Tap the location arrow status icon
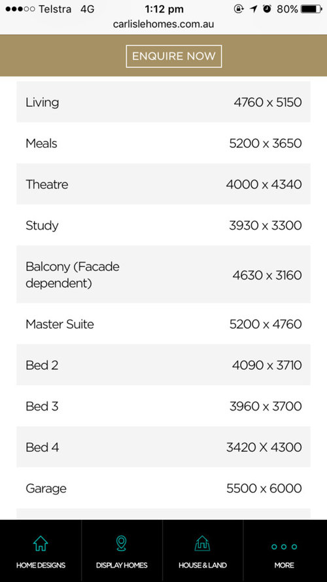 [253, 9]
